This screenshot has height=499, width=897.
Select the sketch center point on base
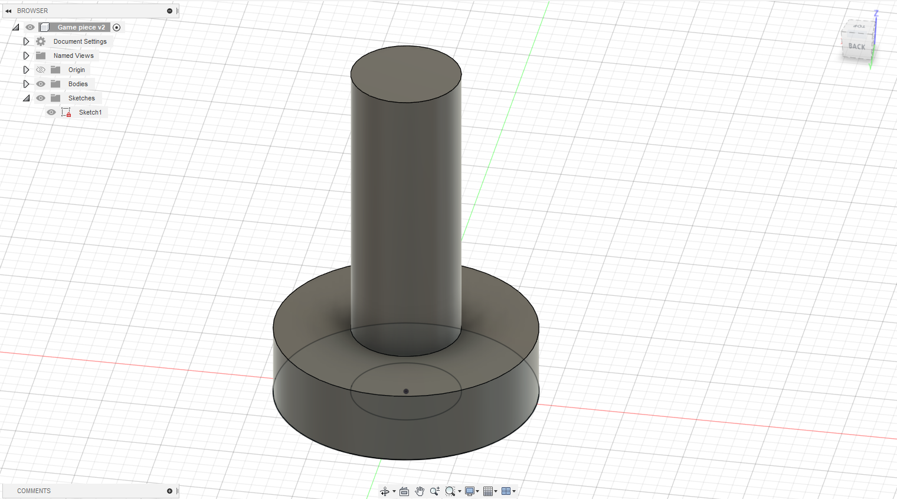406,391
